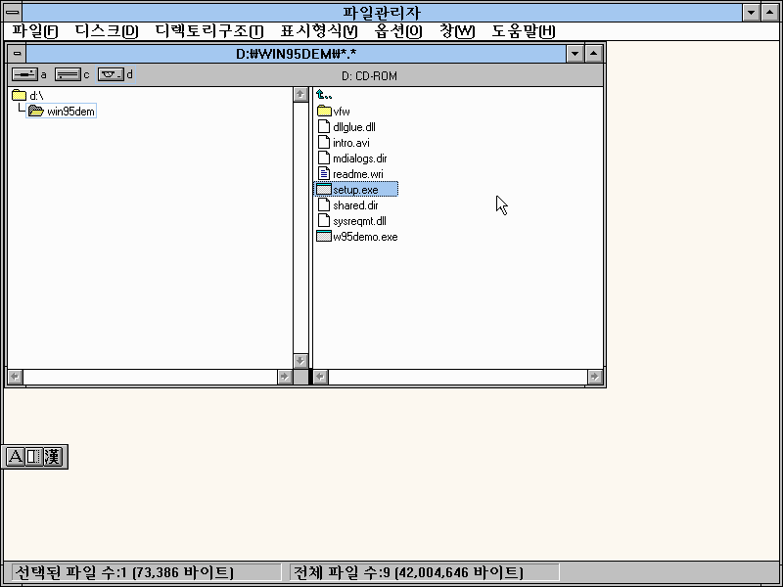
Task: Open 표시형식(V) menu
Action: pyautogui.click(x=319, y=31)
